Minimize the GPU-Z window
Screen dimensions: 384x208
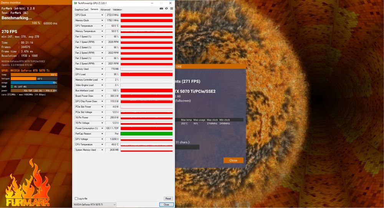[152, 3]
